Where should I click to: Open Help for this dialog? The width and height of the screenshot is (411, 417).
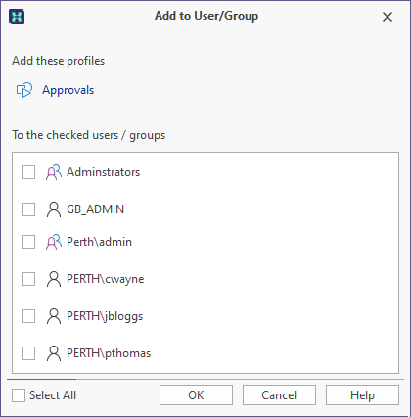362,395
